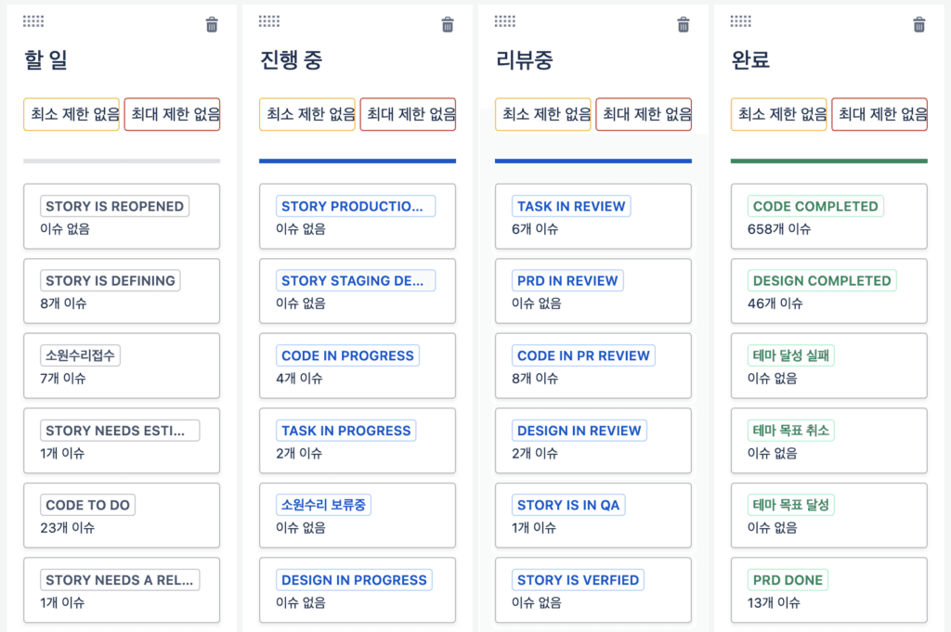Viewport: 951px width, 632px height.
Task: Remove 리뷰중 column using its trash icon
Action: (x=684, y=25)
